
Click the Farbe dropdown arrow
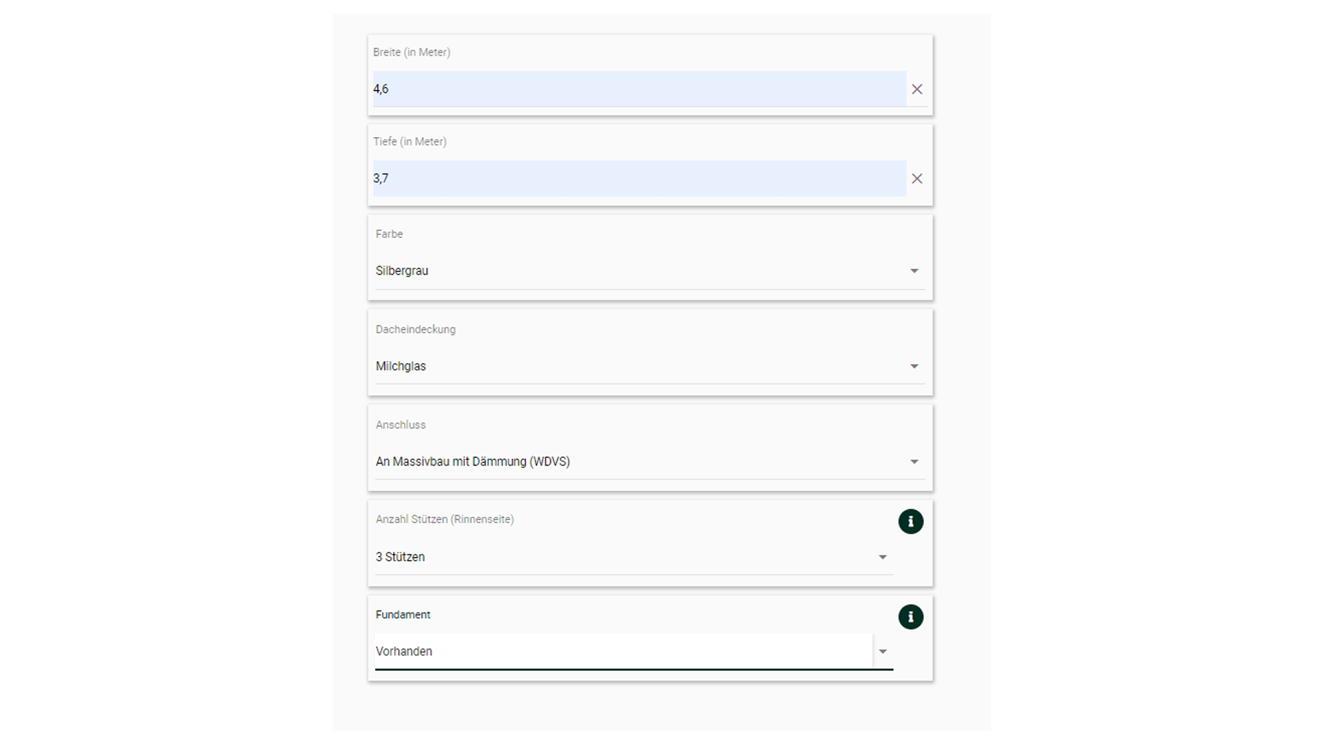[x=914, y=271]
